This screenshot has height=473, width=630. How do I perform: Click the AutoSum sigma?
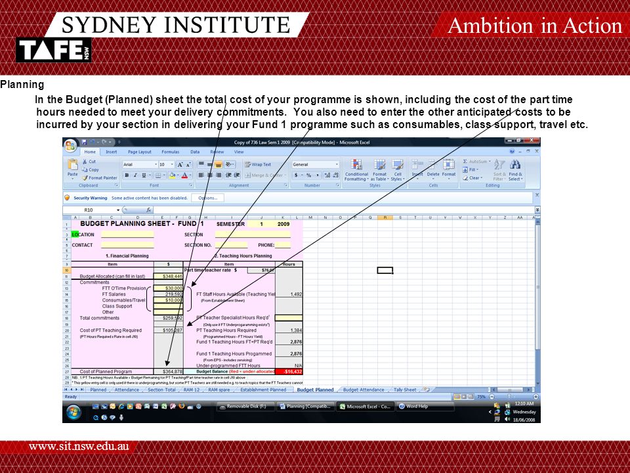coord(465,162)
